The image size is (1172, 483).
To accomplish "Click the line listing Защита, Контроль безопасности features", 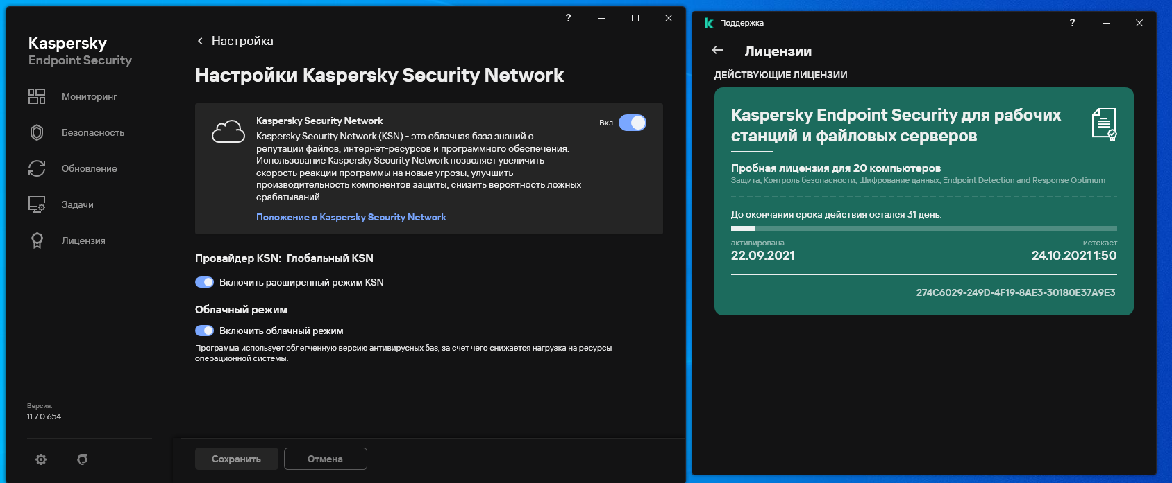I will (x=918, y=180).
